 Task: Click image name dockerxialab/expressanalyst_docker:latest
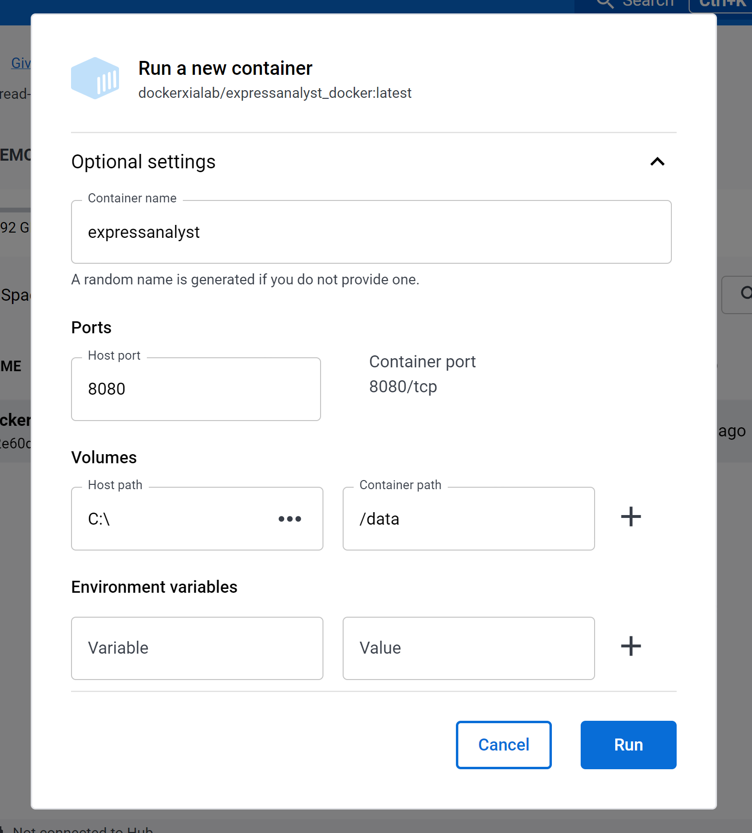[x=275, y=93]
